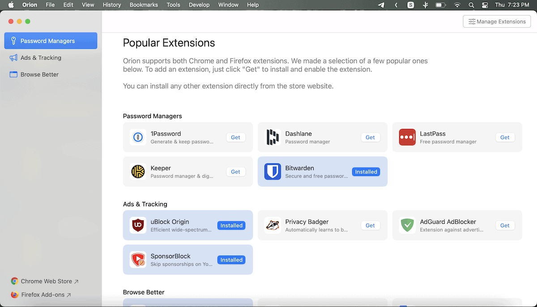This screenshot has height=307, width=537.
Task: Click the key icon beside Password Managers
Action: pyautogui.click(x=13, y=41)
